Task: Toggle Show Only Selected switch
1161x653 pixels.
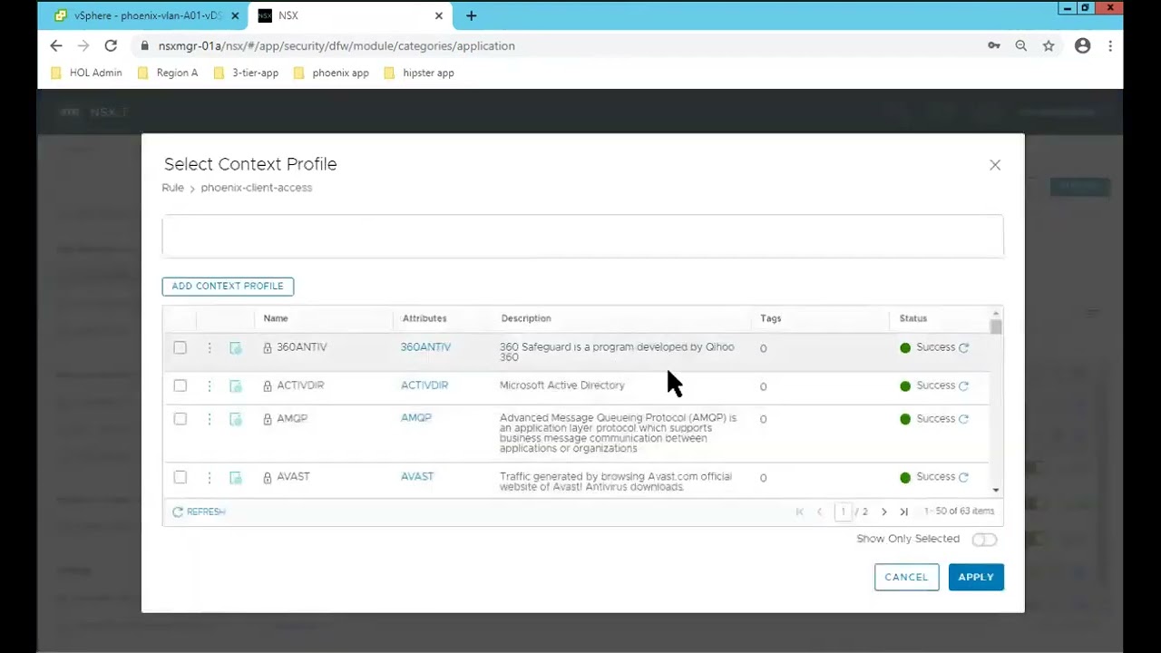Action: (984, 540)
